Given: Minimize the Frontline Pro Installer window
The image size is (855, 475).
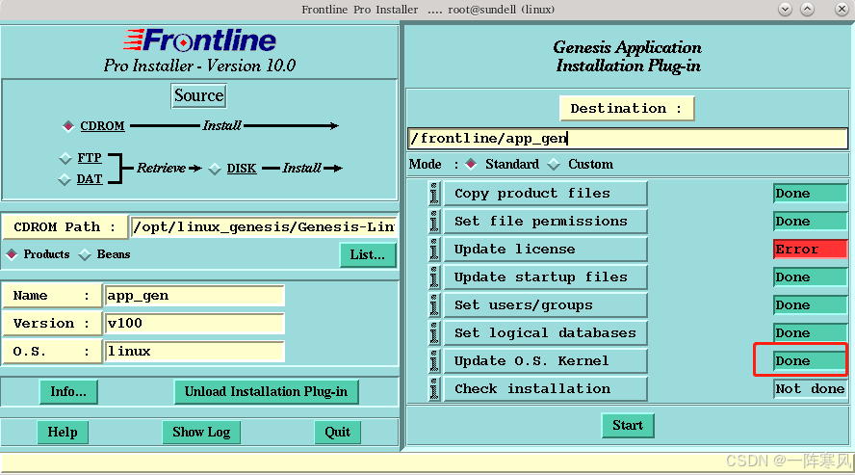Looking at the screenshot, I should tap(786, 10).
